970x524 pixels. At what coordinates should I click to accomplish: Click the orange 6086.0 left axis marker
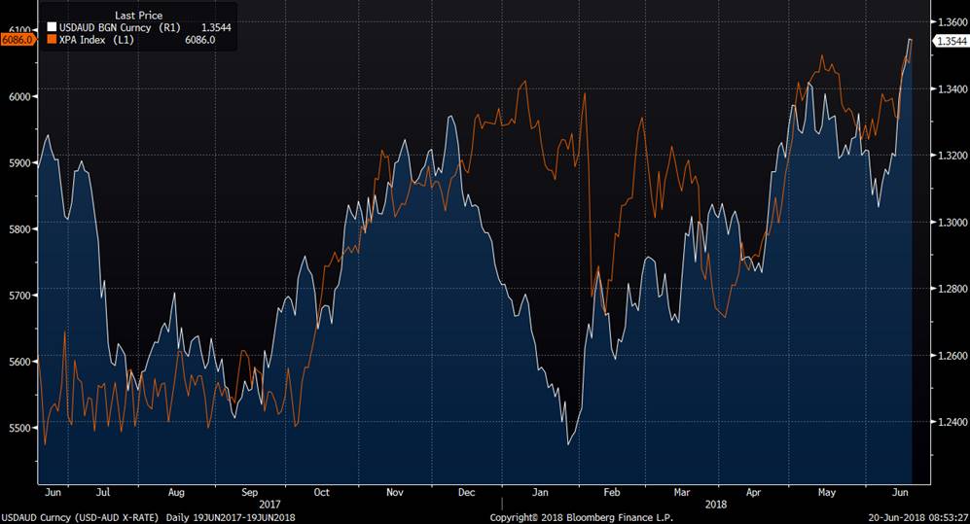(18, 39)
